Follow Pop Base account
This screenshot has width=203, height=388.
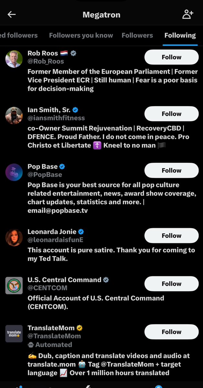[x=171, y=171]
